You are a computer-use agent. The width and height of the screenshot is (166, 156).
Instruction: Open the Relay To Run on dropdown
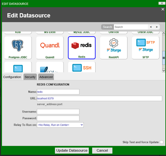[x=60, y=125]
